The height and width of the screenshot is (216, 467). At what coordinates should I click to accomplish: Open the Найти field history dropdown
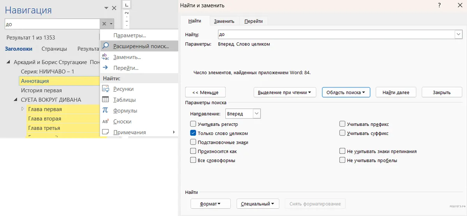pyautogui.click(x=458, y=35)
